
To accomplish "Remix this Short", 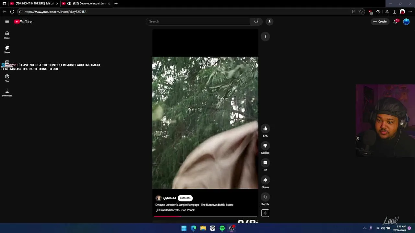I will tap(265, 197).
